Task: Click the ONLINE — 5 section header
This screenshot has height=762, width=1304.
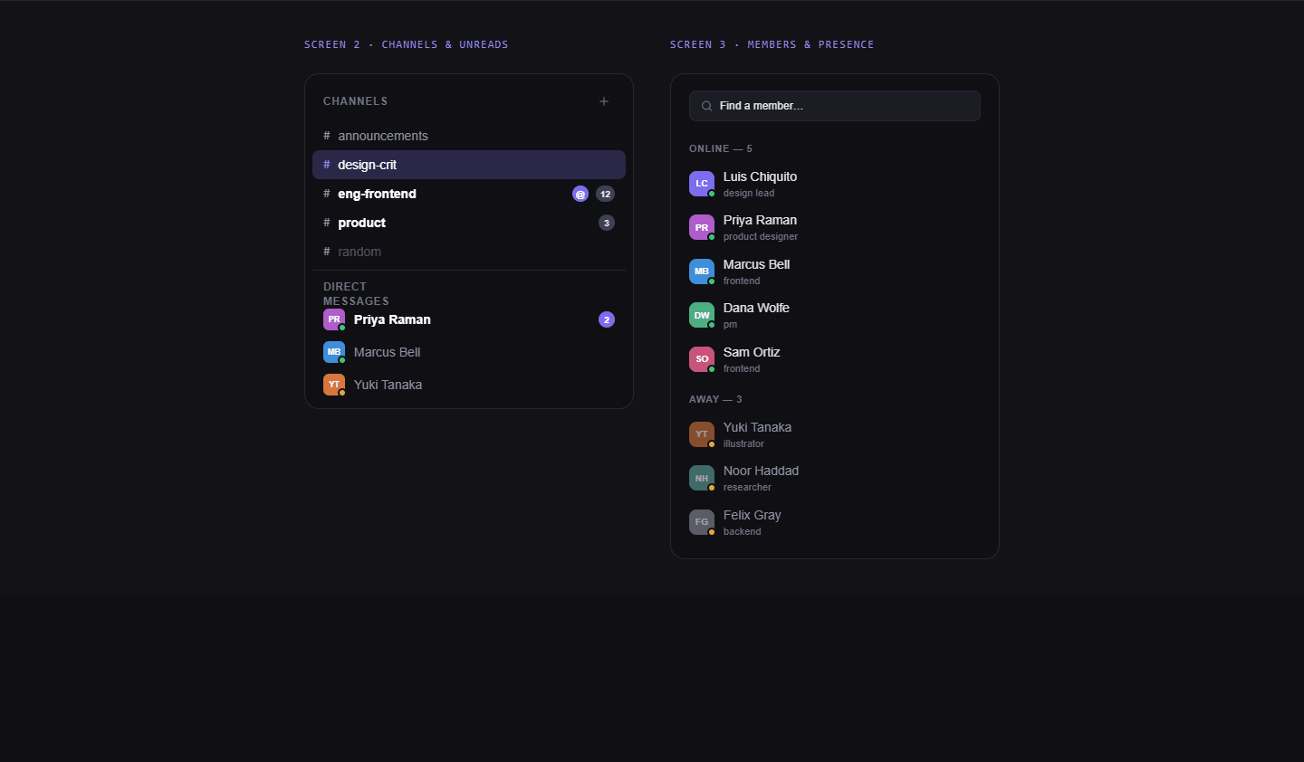Action: point(721,148)
